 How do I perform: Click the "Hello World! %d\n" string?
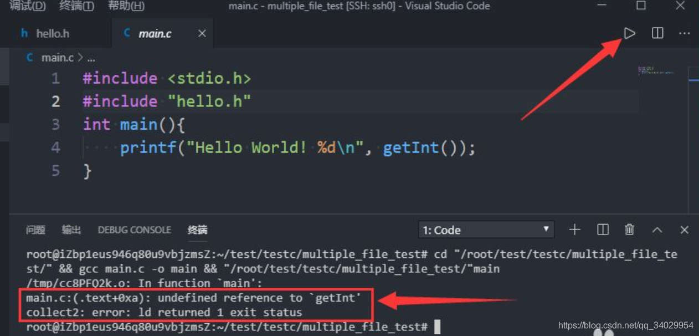click(x=275, y=147)
